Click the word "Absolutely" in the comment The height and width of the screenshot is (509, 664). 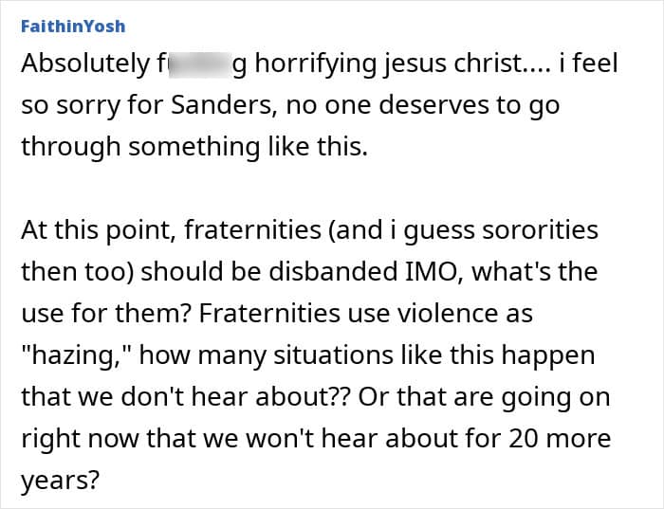(x=86, y=64)
